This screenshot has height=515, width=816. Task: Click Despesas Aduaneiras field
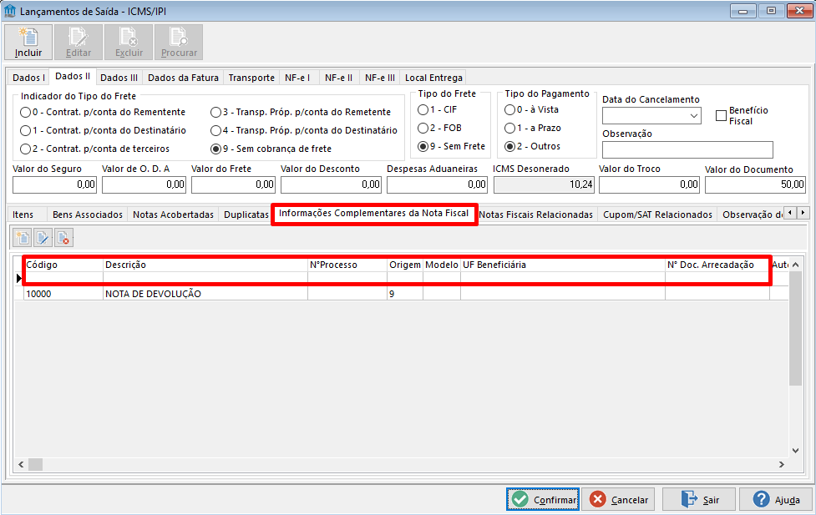437,184
